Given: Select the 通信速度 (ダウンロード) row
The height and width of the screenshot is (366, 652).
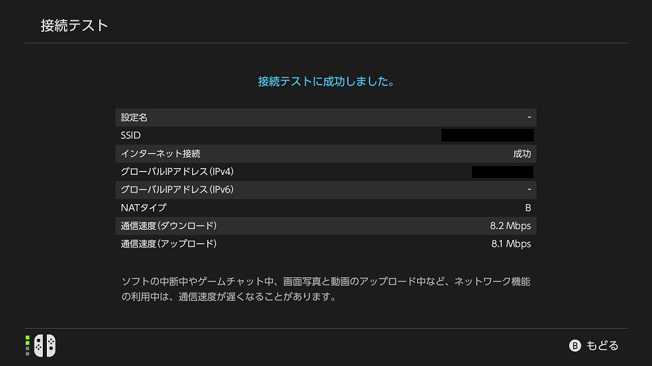Looking at the screenshot, I should (x=326, y=226).
